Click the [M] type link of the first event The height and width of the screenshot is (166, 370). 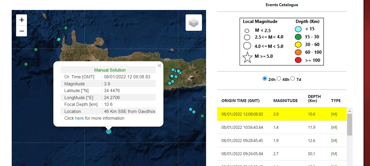tap(334, 114)
